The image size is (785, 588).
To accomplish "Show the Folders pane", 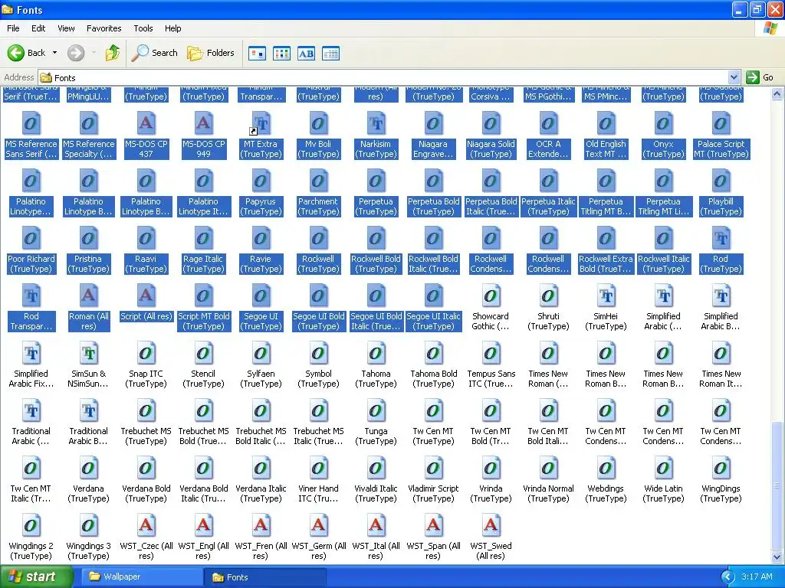I will tap(210, 53).
